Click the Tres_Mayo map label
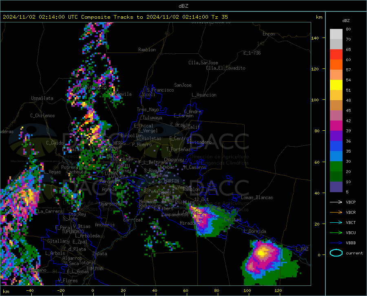The width and height of the screenshot is (367, 296). pos(148,110)
